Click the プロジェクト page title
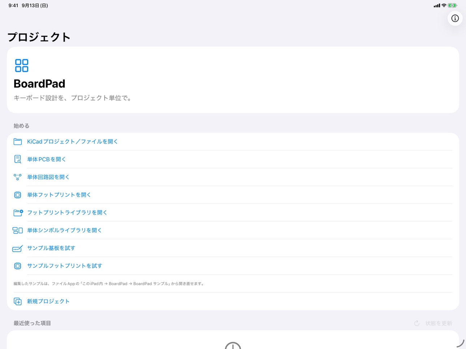The width and height of the screenshot is (466, 349). 39,37
